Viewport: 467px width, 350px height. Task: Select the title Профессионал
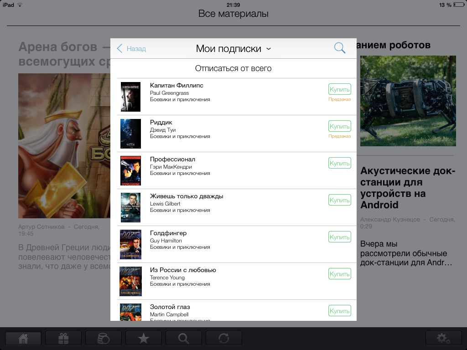coord(172,159)
